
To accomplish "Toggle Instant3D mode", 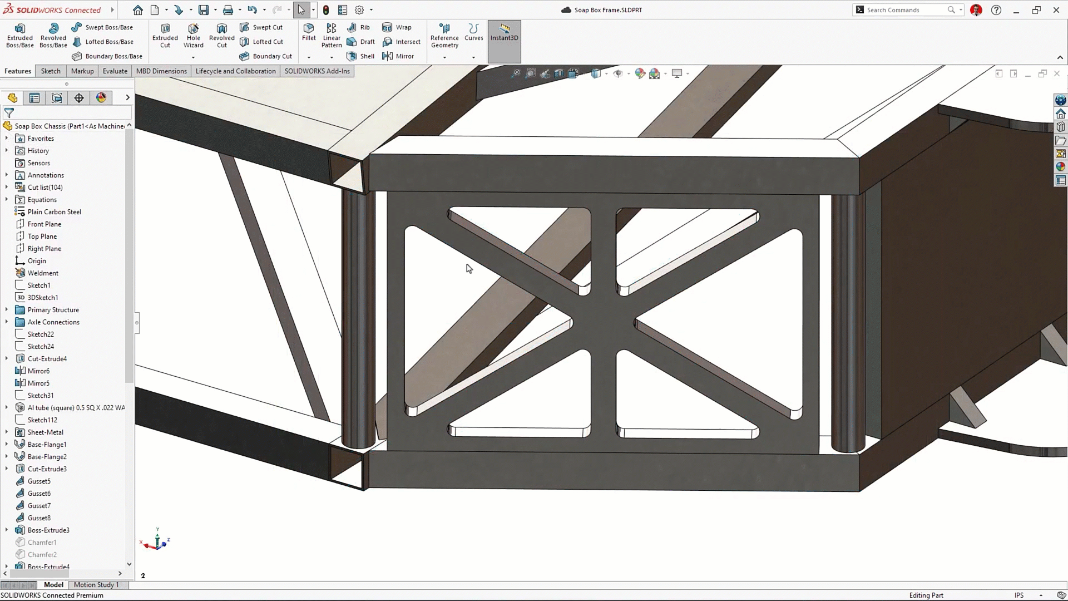I will click(505, 41).
